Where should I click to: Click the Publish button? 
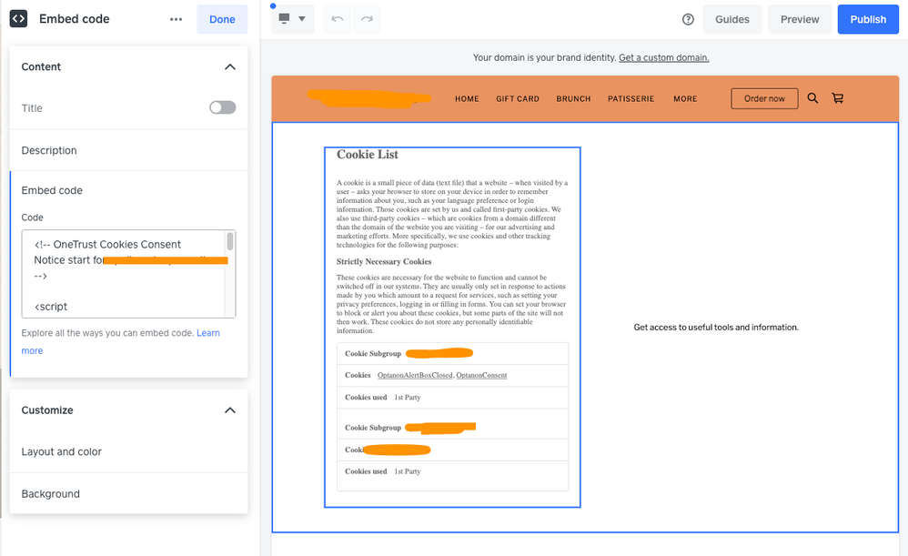coord(867,19)
